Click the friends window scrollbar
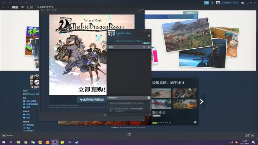 point(151,106)
